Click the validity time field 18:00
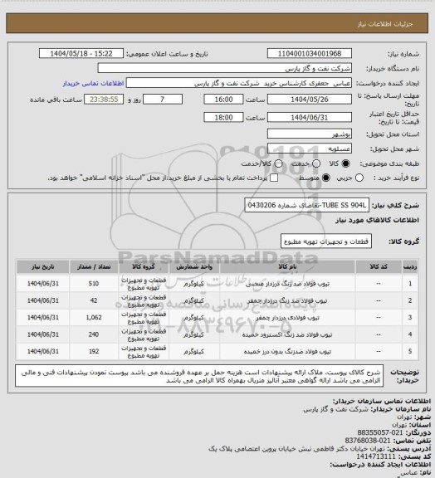Viewport: 435px width, 478px height. [x=223, y=117]
